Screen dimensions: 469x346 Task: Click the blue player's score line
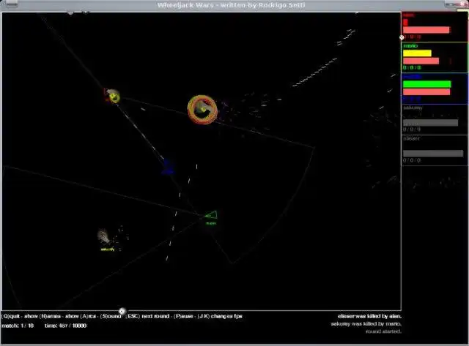point(412,99)
